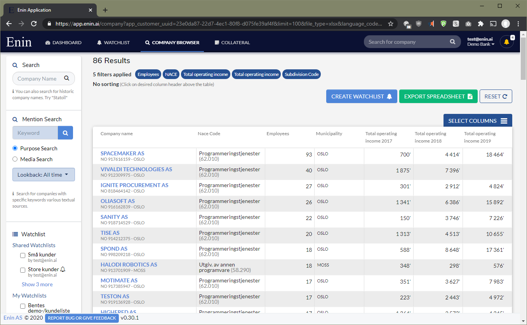Image resolution: width=527 pixels, height=325 pixels.
Task: Open the Lookback: All time dropdown
Action: [x=43, y=175]
